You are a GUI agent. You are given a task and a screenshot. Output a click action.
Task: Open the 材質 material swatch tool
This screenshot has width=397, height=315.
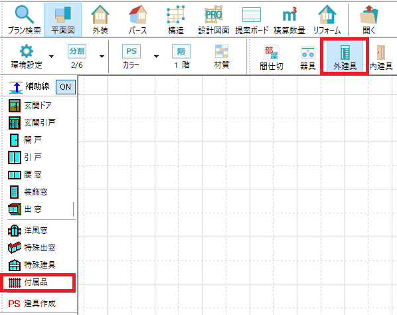pyautogui.click(x=222, y=56)
